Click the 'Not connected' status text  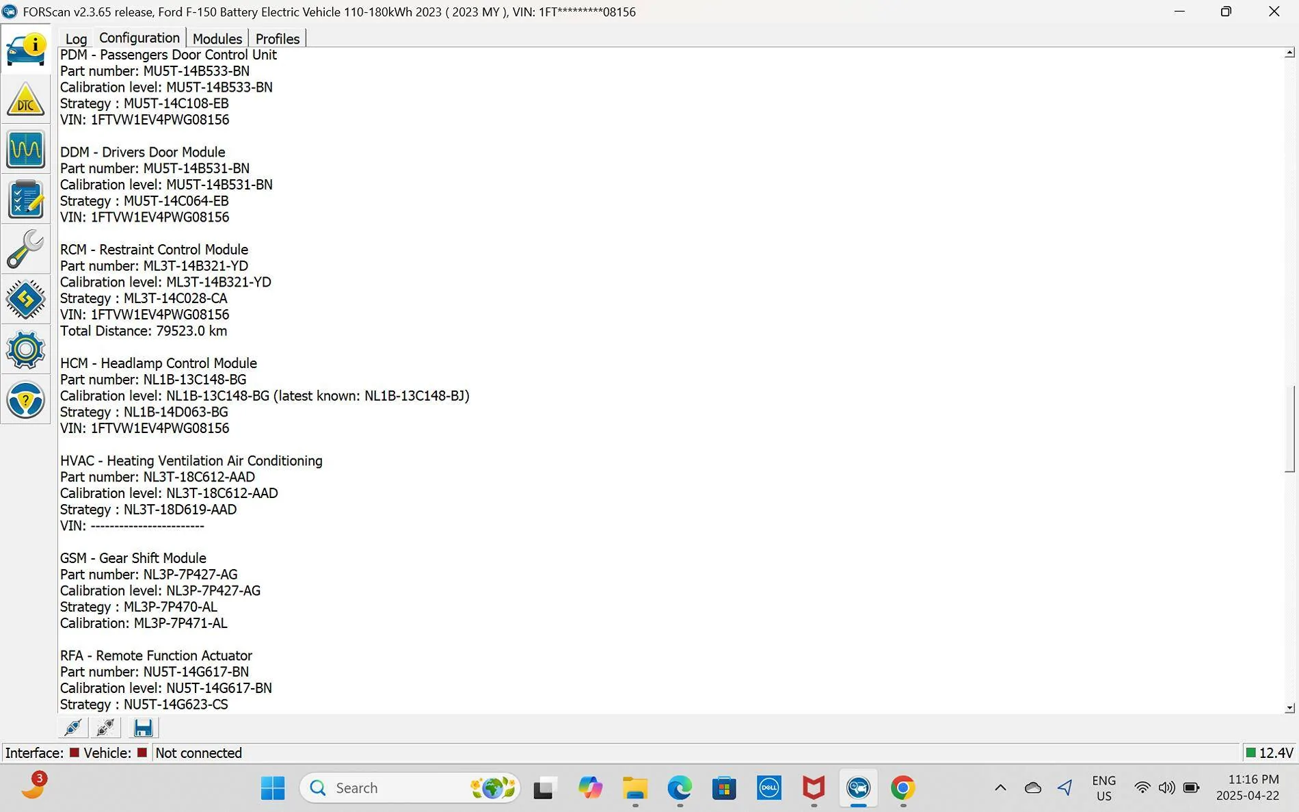(x=199, y=752)
